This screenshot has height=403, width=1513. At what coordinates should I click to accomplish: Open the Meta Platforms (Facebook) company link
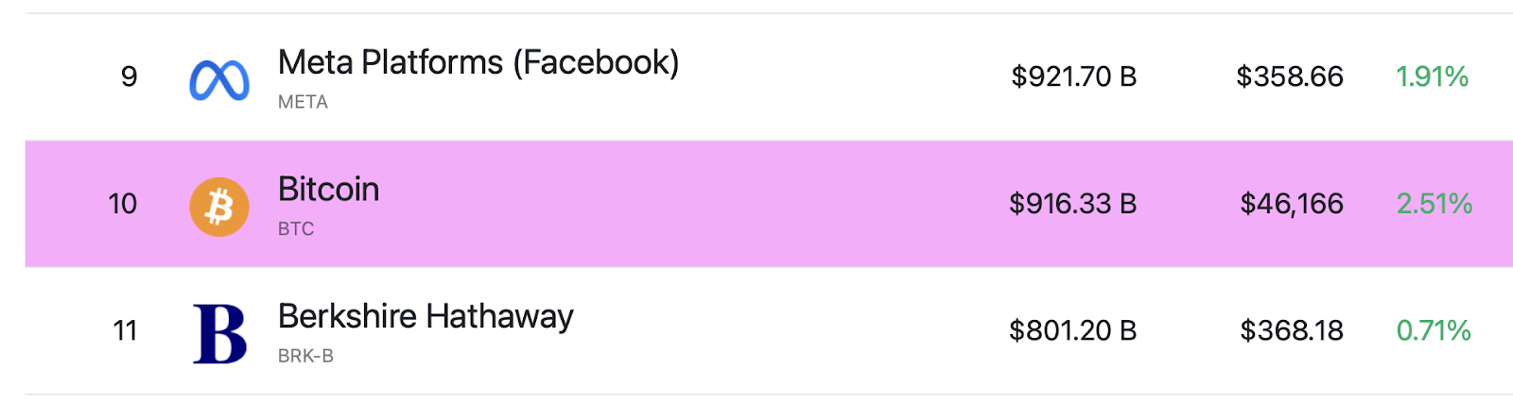[x=478, y=62]
